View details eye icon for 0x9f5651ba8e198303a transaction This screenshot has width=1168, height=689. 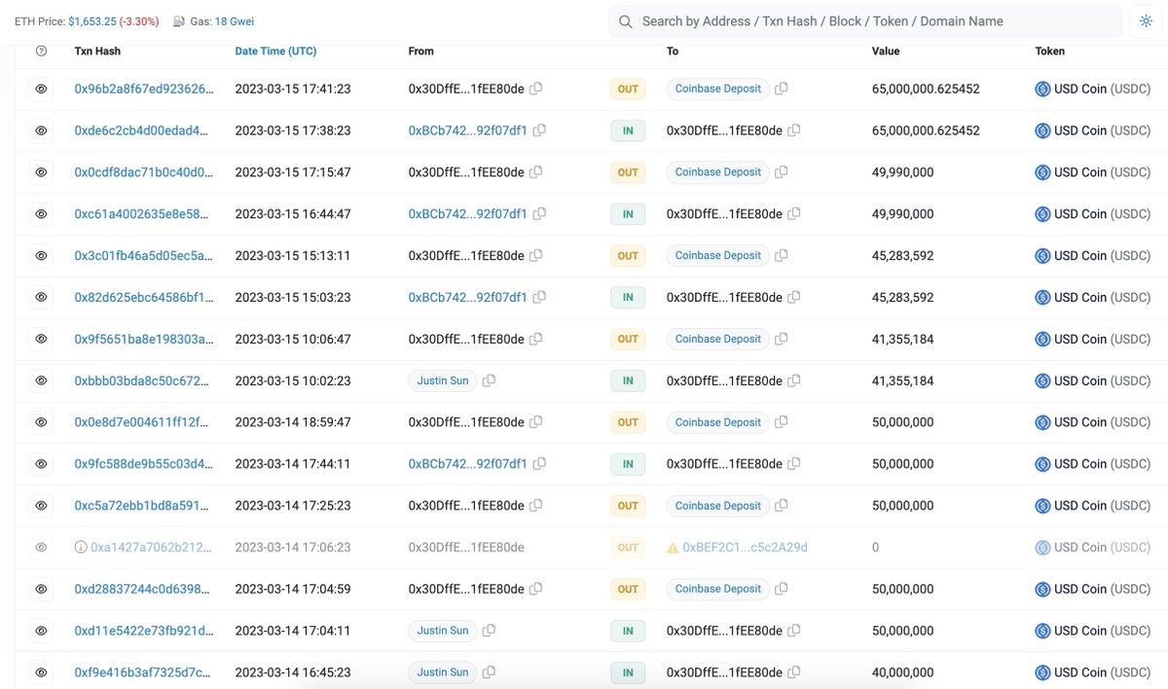coord(41,339)
